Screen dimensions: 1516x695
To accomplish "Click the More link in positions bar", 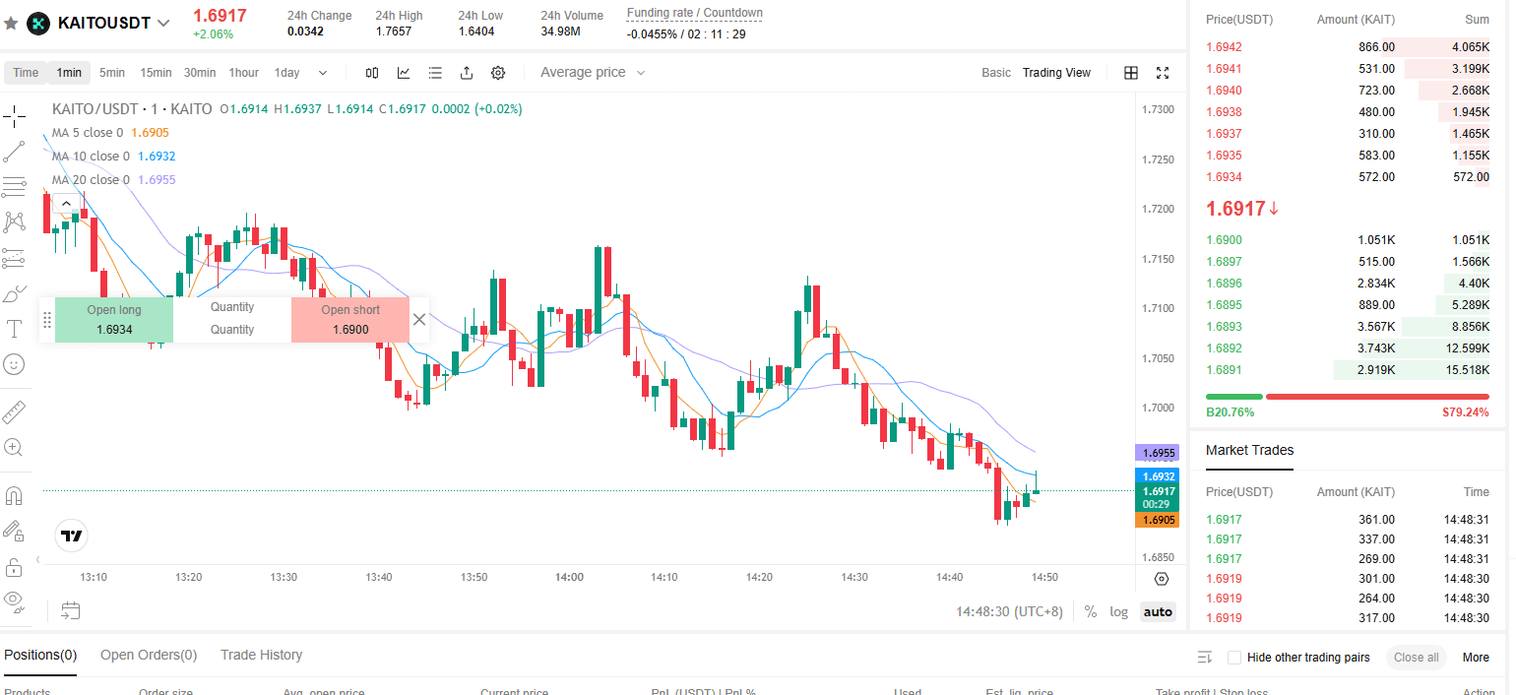I will click(x=1476, y=658).
